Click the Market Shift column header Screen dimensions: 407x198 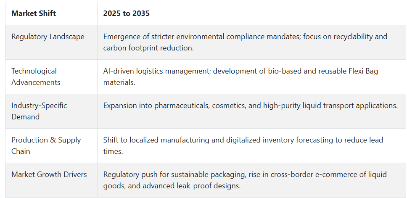coord(34,13)
